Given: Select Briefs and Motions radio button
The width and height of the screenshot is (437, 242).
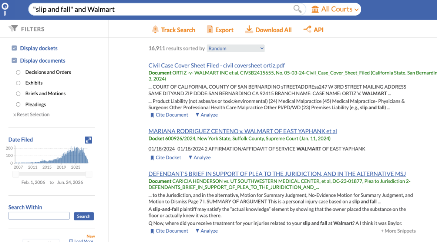Looking at the screenshot, I should tap(18, 94).
